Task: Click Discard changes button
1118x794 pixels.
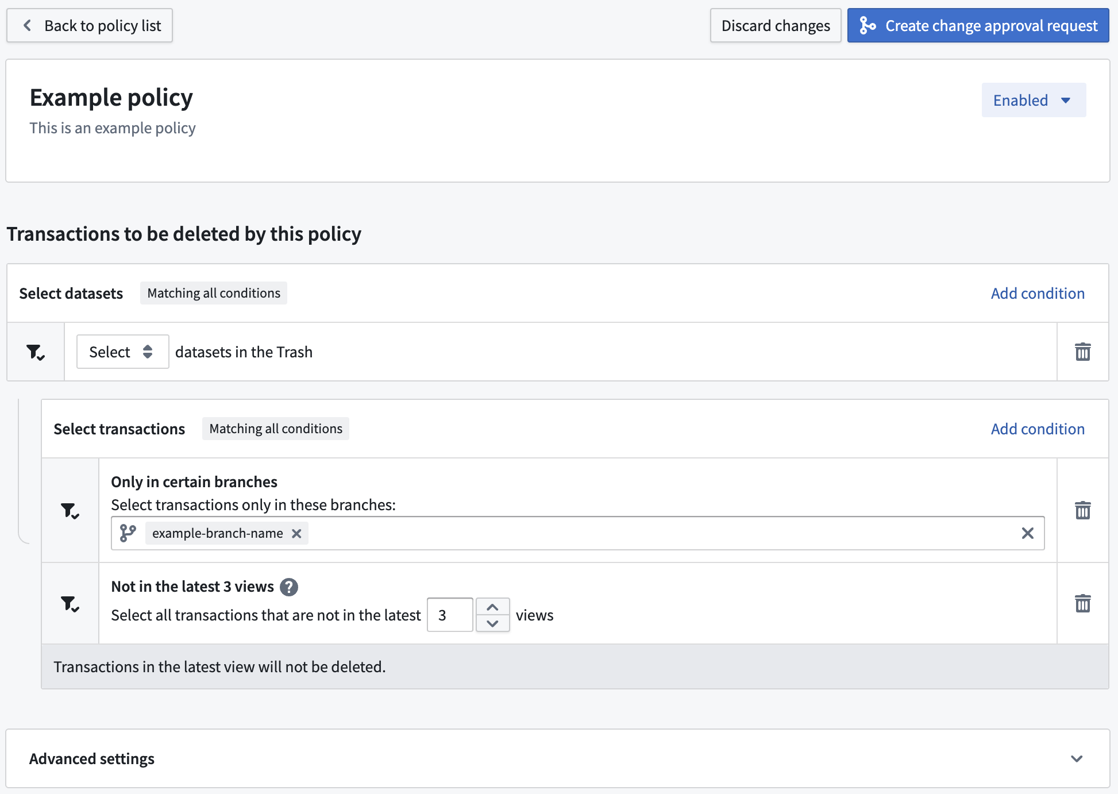Action: [x=776, y=25]
